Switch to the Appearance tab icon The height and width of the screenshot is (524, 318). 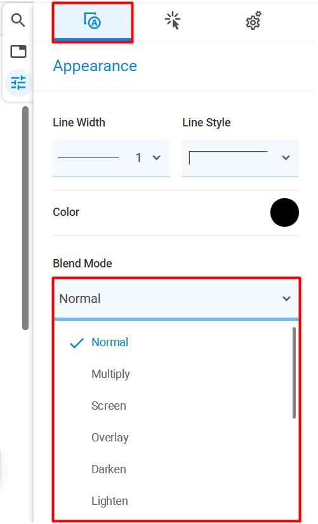click(93, 22)
